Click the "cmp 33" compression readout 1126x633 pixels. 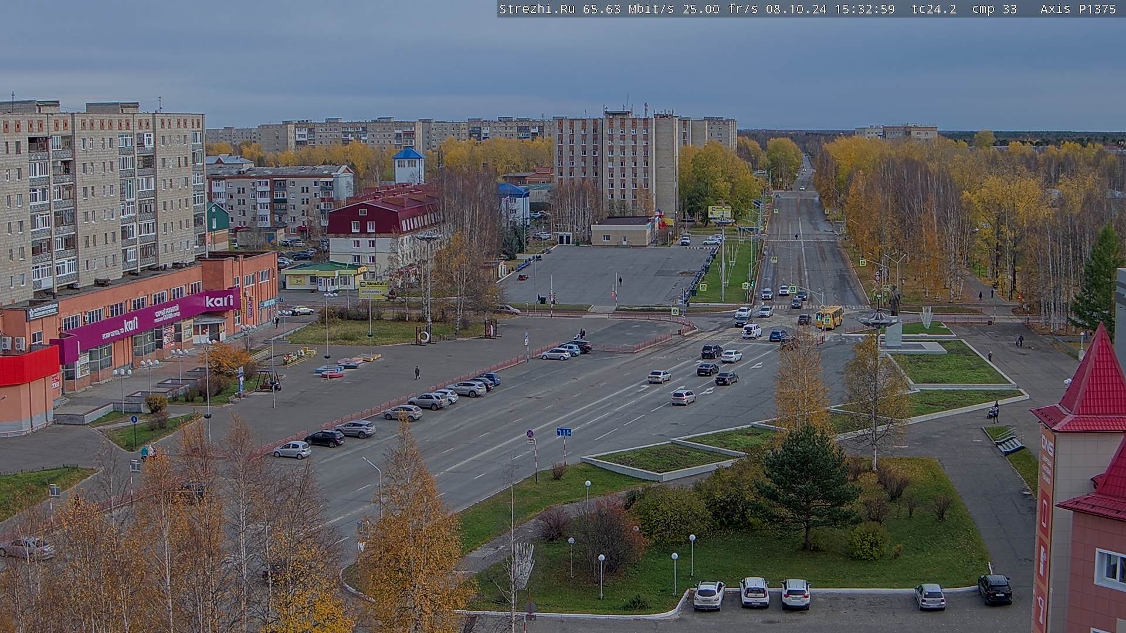995,9
